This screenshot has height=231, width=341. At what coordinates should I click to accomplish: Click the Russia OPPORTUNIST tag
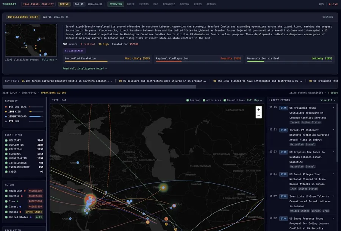(x=34, y=212)
